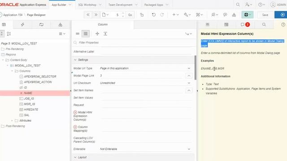
Task: Save the page
Action: (265, 15)
